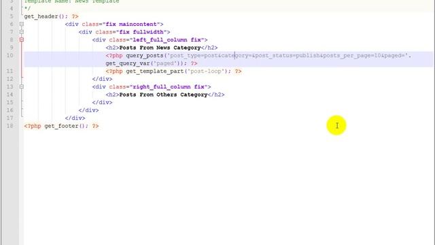Click get_template_part('post-loop') on line 11
The height and width of the screenshot is (245, 435).
178,71
